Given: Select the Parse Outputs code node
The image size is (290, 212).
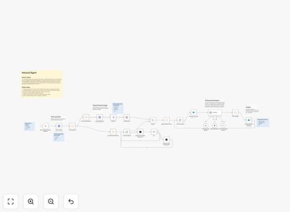Looking at the screenshot, I should [x=235, y=113].
